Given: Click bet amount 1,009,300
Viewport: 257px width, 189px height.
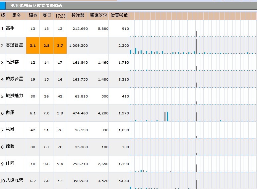Looking at the screenshot, I should pos(78,45).
